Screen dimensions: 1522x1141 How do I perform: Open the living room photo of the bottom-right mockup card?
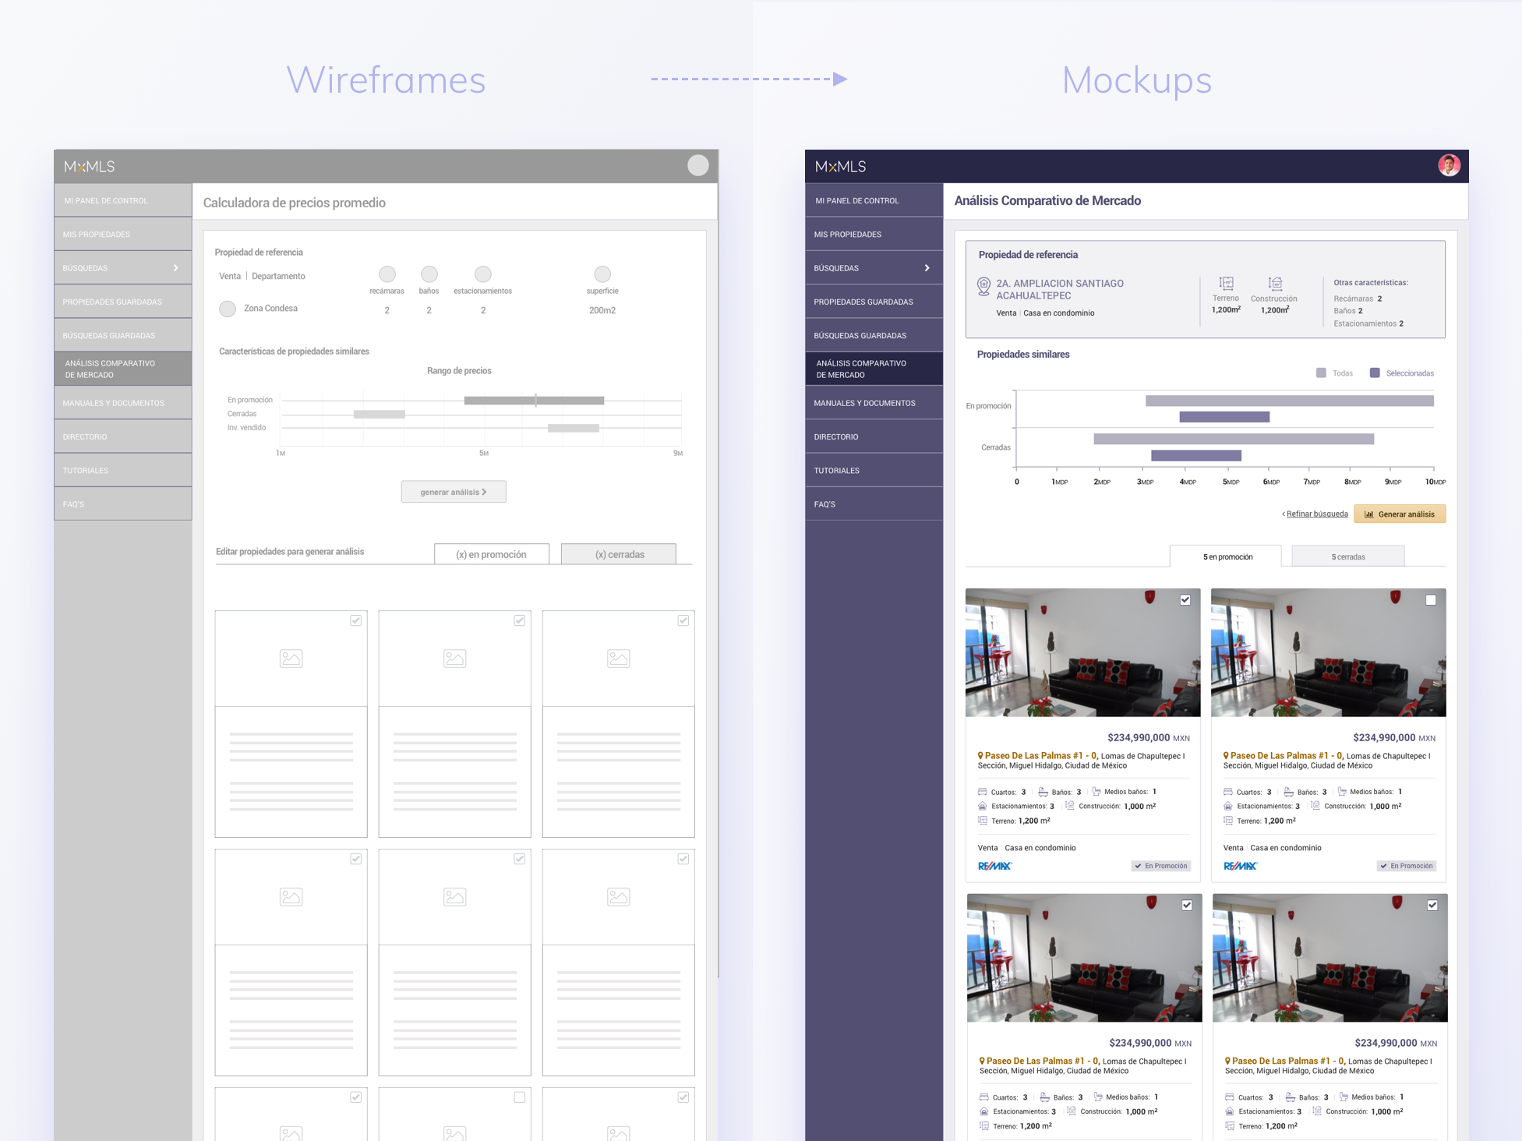pyautogui.click(x=1330, y=958)
